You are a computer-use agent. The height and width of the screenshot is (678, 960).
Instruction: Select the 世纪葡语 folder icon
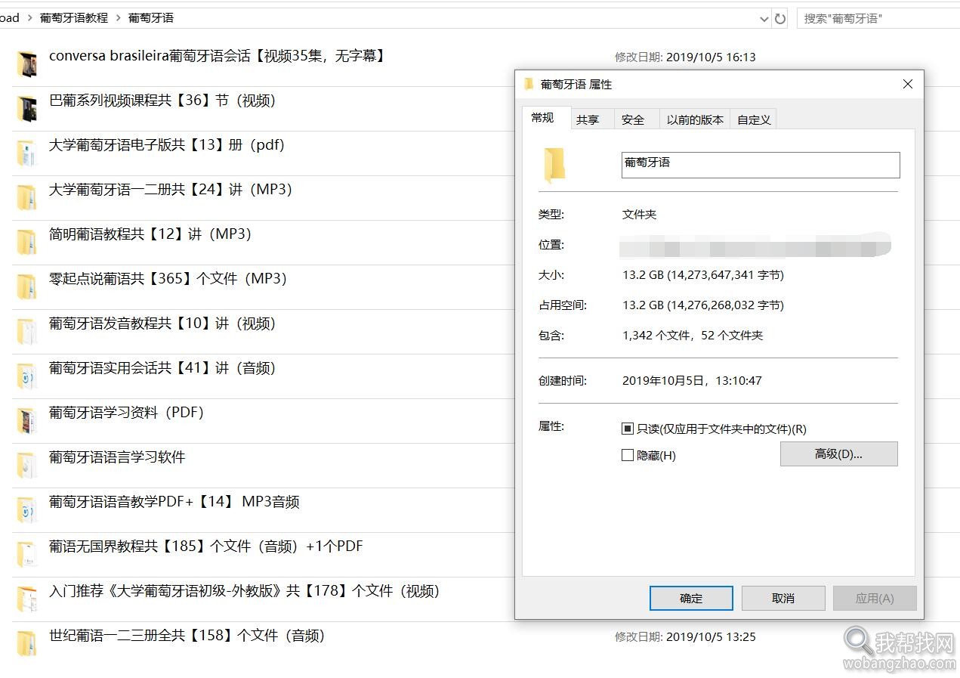27,642
